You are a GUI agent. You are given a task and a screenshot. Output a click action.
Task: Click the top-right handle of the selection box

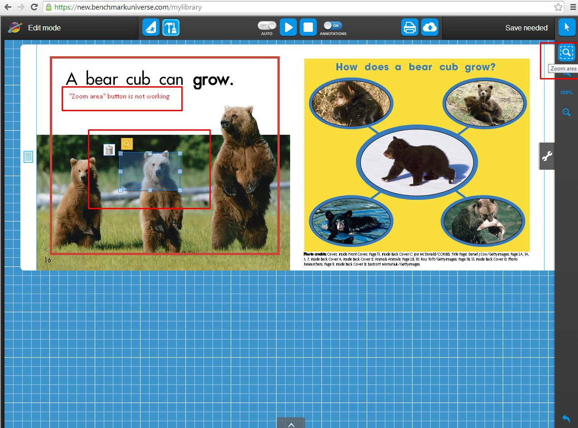[180, 153]
